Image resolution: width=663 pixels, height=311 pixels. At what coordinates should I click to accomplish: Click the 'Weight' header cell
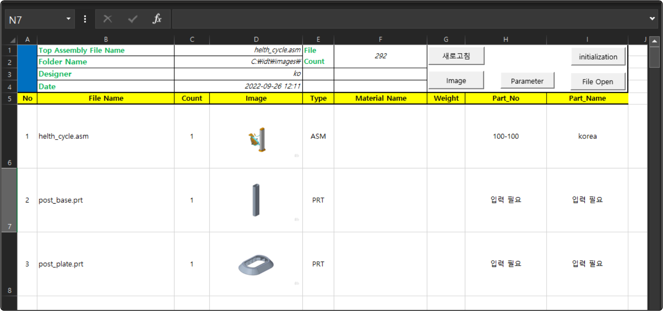[446, 98]
